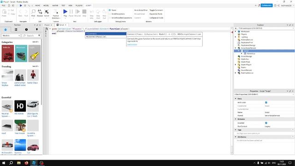The width and height of the screenshot is (295, 166).
Task: Click Go to Script Error
Action: coord(141,10)
